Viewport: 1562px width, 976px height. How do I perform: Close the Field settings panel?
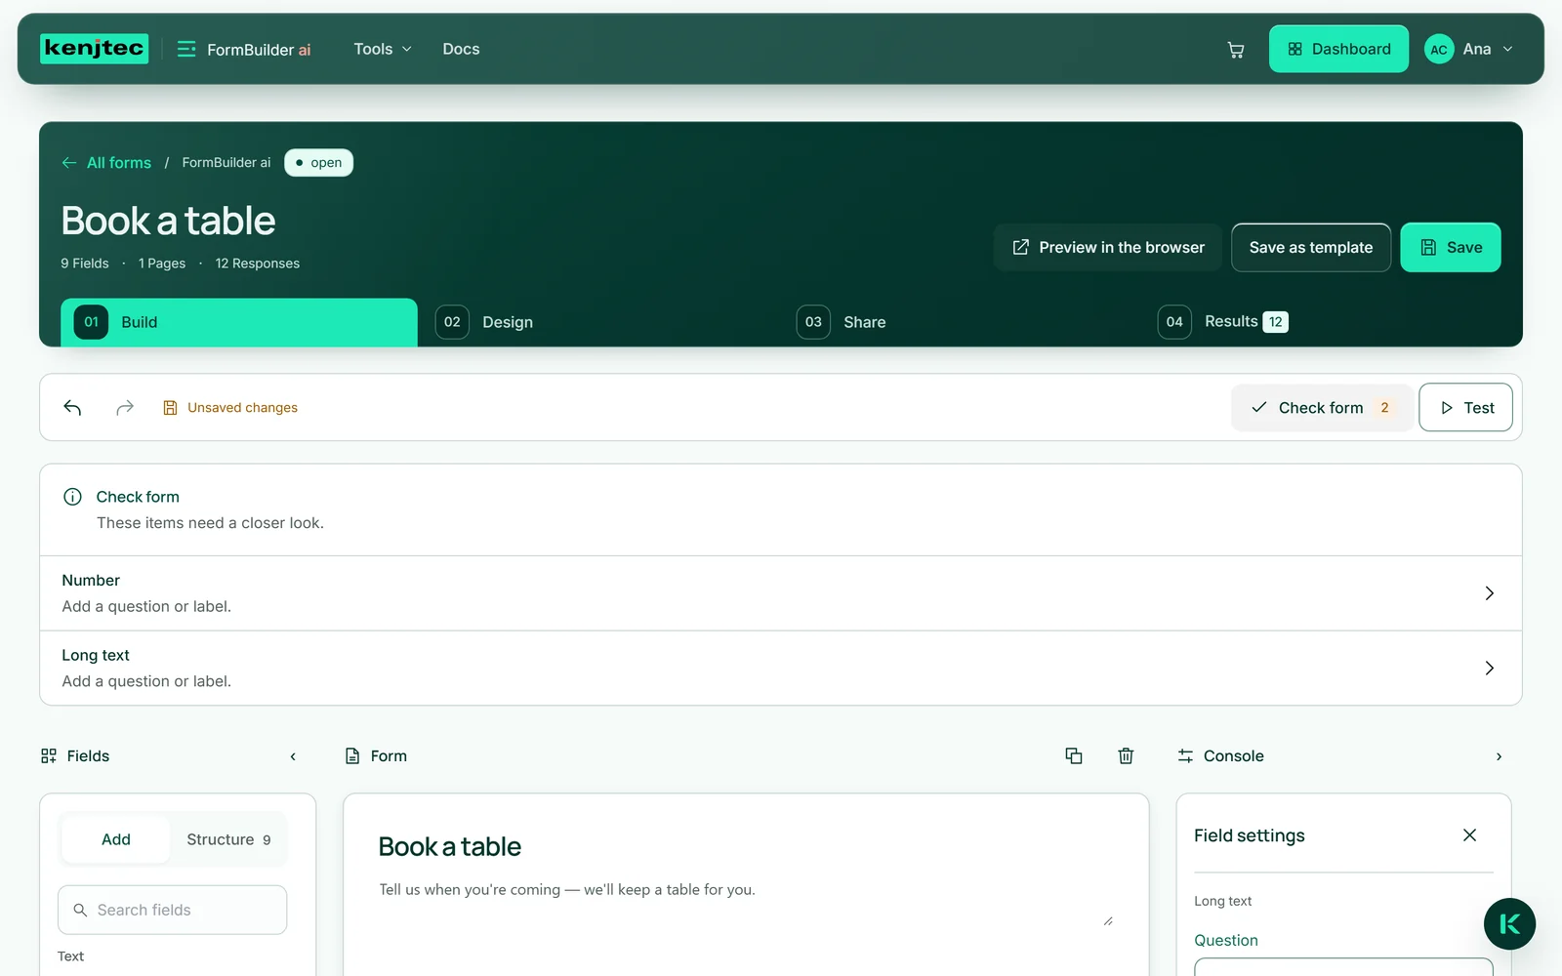click(1469, 834)
